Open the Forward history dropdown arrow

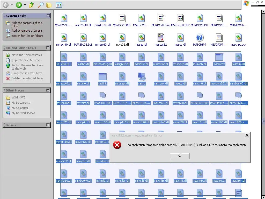point(25,5)
